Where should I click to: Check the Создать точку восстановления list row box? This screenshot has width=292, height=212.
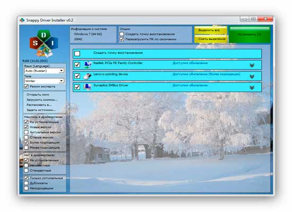pyautogui.click(x=78, y=54)
